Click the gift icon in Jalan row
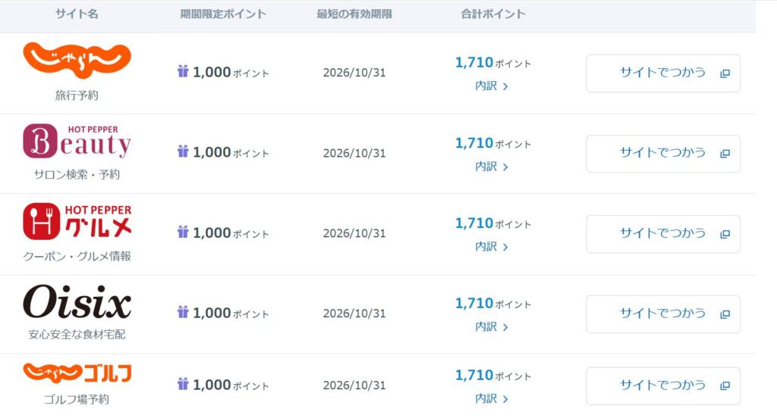This screenshot has height=418, width=777. (x=183, y=72)
